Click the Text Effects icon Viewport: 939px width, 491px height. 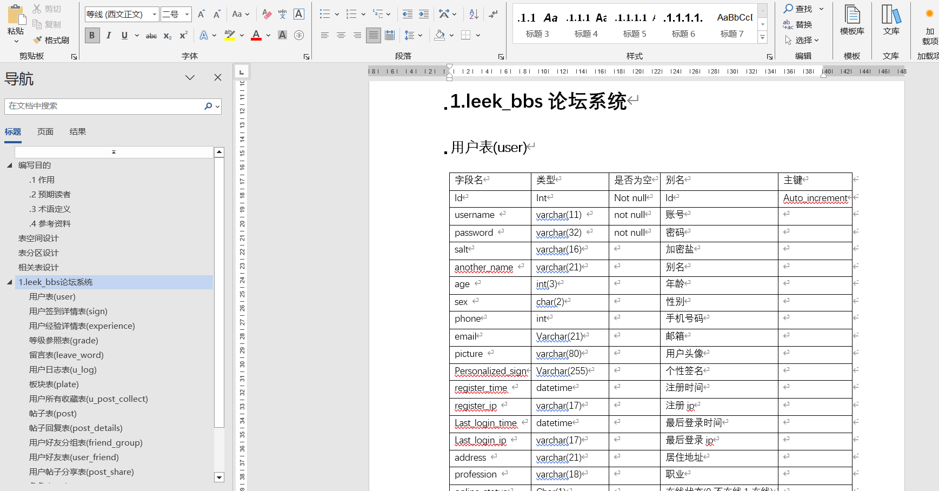tap(204, 36)
